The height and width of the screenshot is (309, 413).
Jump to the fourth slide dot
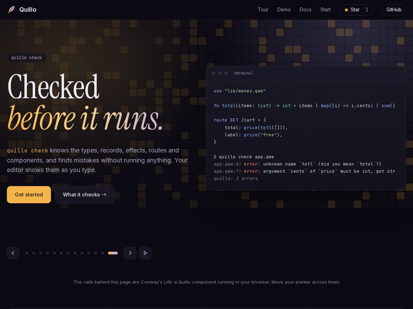pyautogui.click(x=47, y=253)
